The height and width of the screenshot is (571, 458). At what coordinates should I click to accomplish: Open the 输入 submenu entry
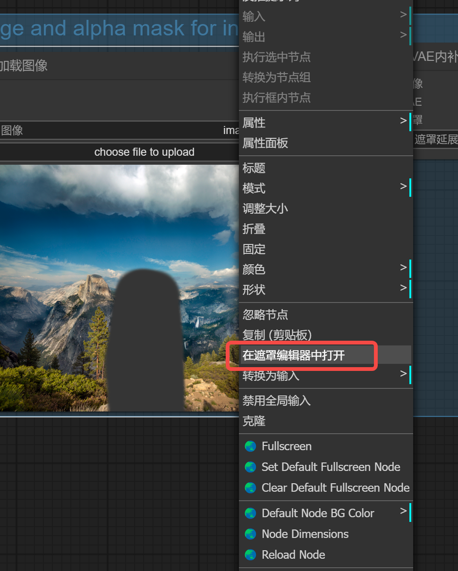click(325, 17)
